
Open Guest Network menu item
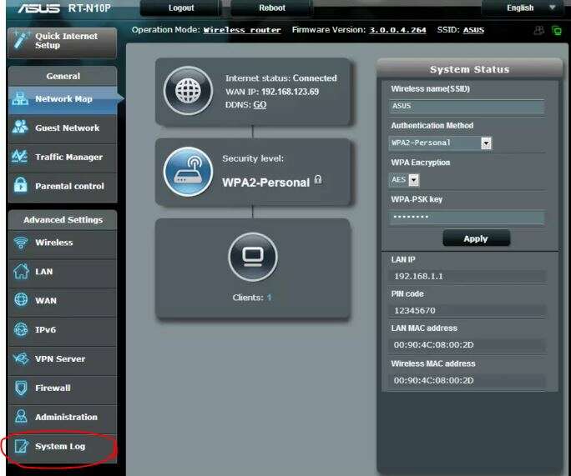[x=63, y=128]
